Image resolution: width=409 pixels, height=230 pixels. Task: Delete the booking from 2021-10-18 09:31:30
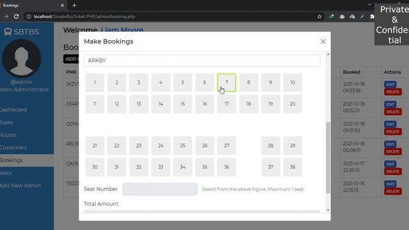coord(392,132)
